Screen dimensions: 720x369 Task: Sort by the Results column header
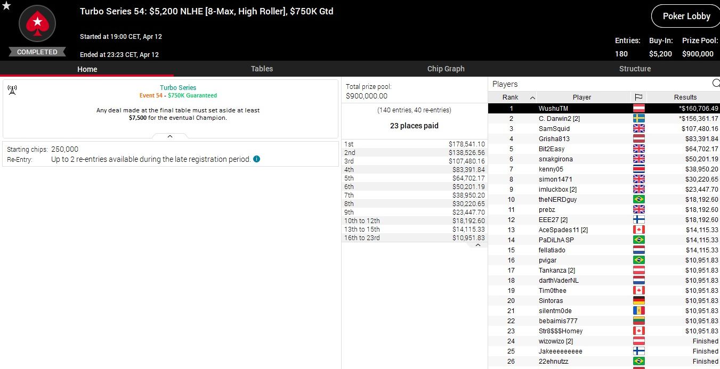(x=685, y=97)
